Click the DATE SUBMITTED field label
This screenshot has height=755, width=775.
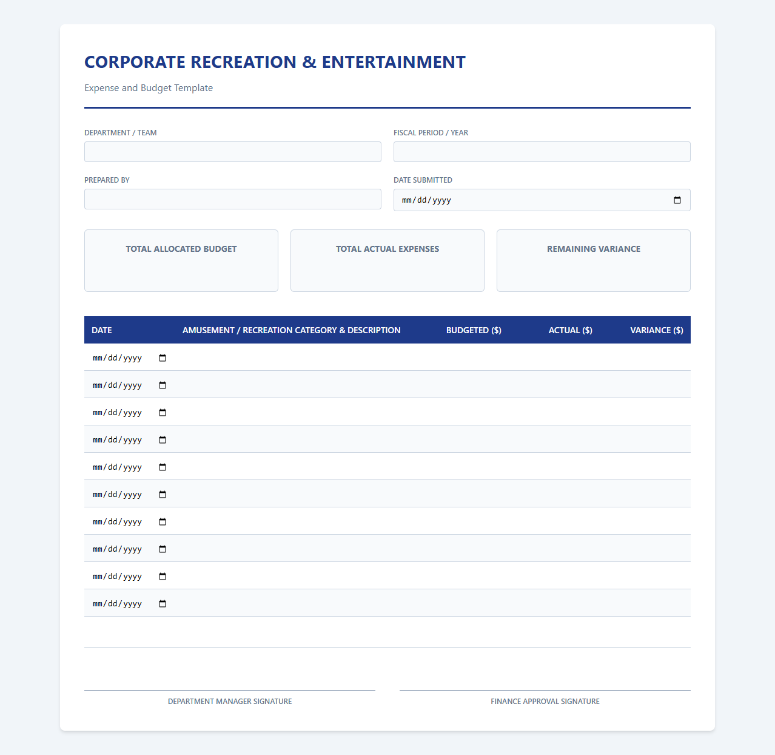click(423, 180)
